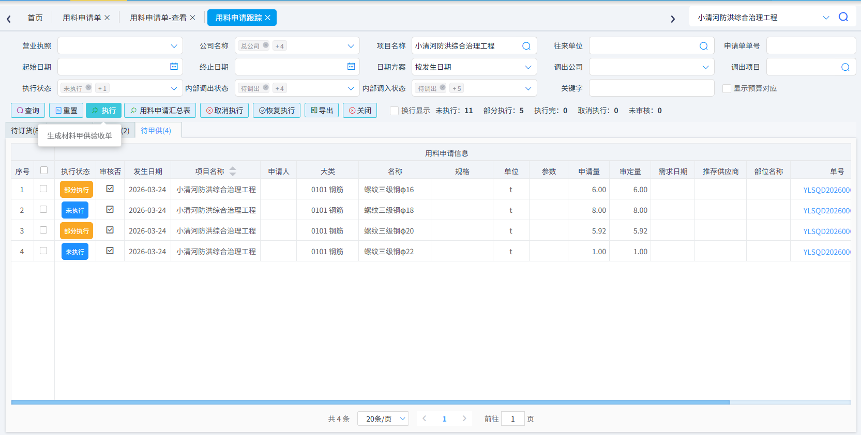Open calendar picker for 起始日期

coord(174,67)
